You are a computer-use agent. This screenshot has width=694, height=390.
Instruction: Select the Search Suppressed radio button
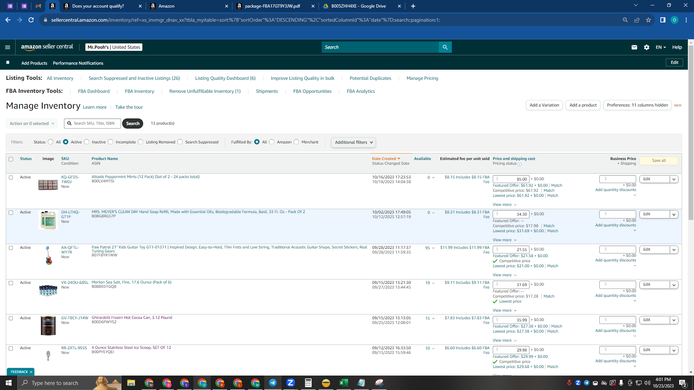pyautogui.click(x=180, y=142)
